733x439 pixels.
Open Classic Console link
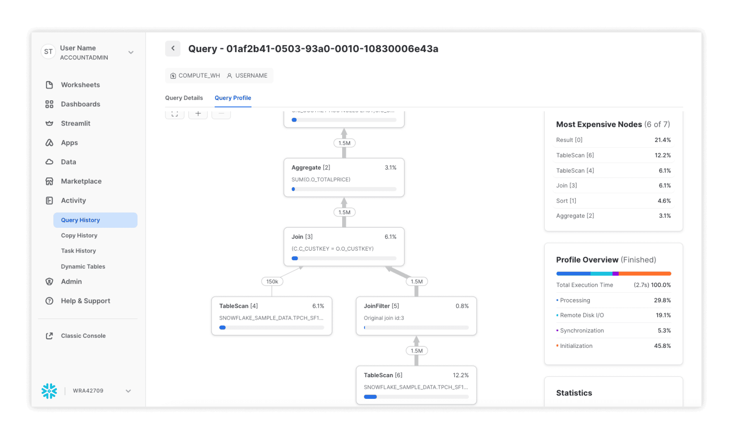click(x=83, y=336)
